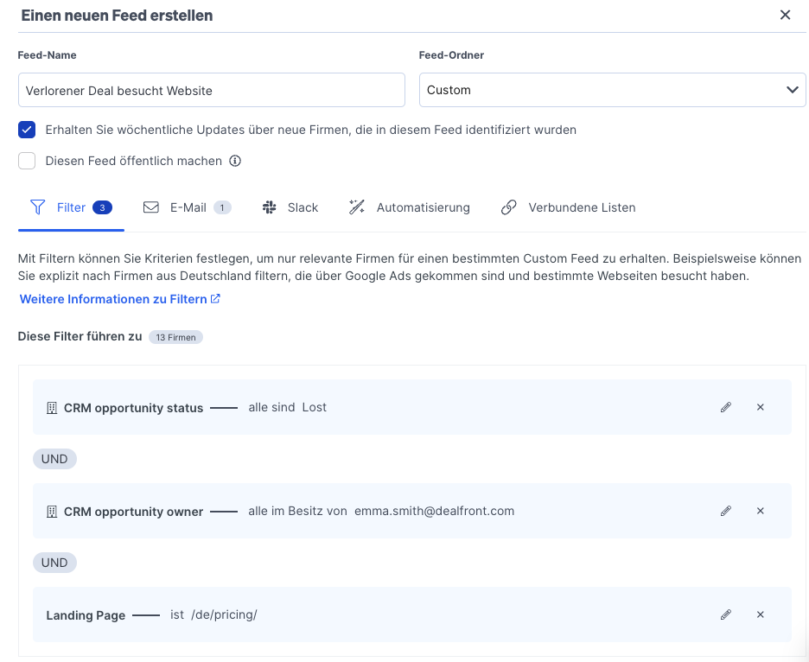Click the E-Mail envelope icon
The width and height of the screenshot is (809, 662).
150,207
